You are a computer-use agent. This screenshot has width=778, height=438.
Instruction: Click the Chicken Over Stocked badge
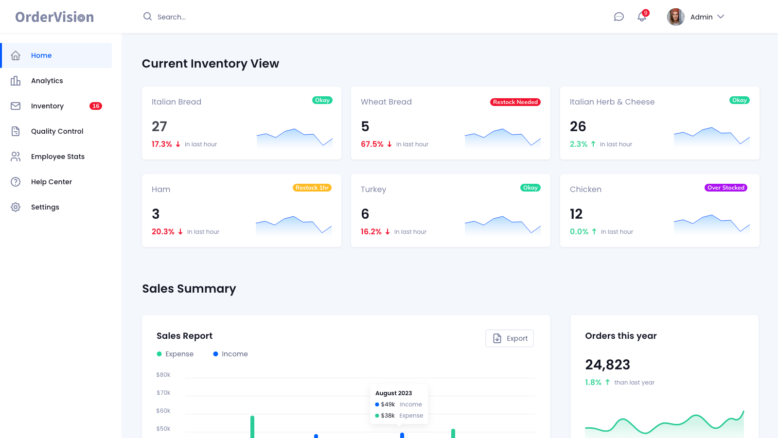click(x=726, y=188)
